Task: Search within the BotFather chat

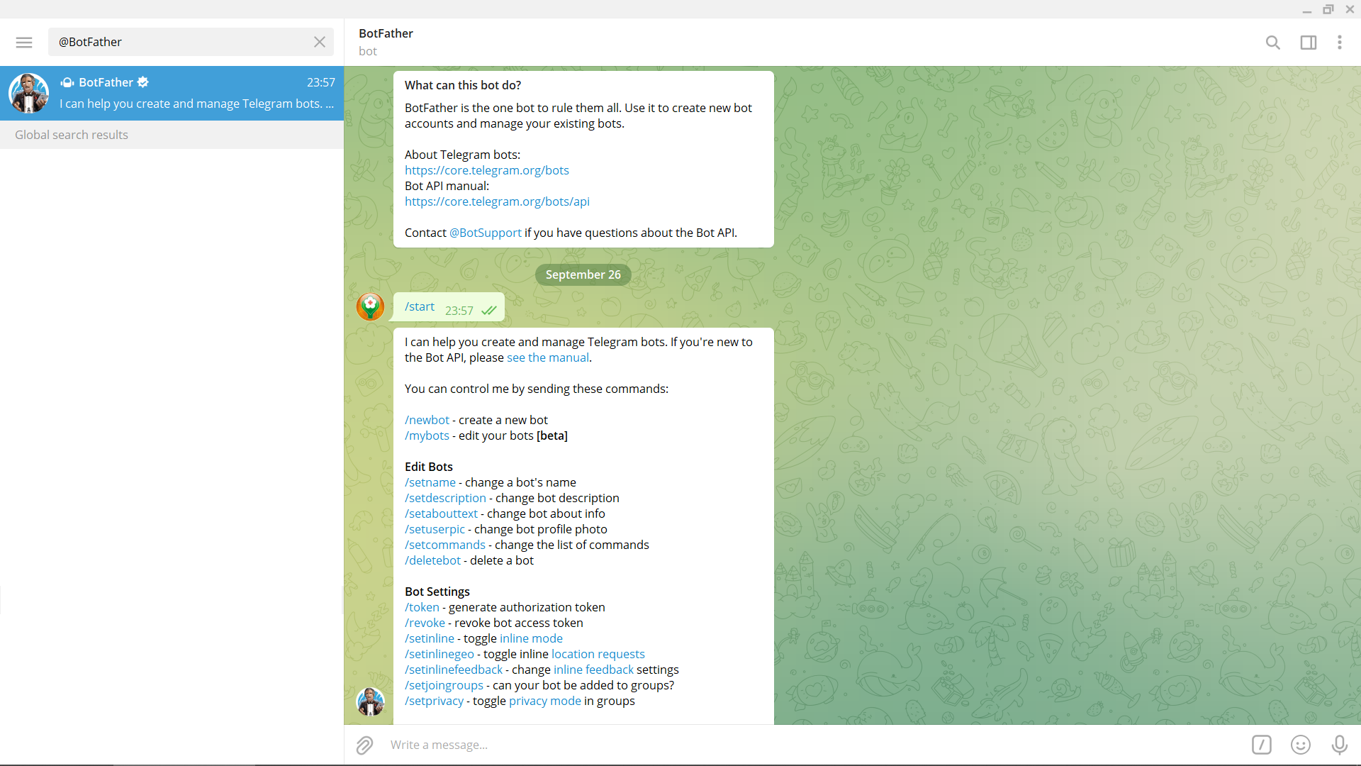Action: coord(1272,43)
